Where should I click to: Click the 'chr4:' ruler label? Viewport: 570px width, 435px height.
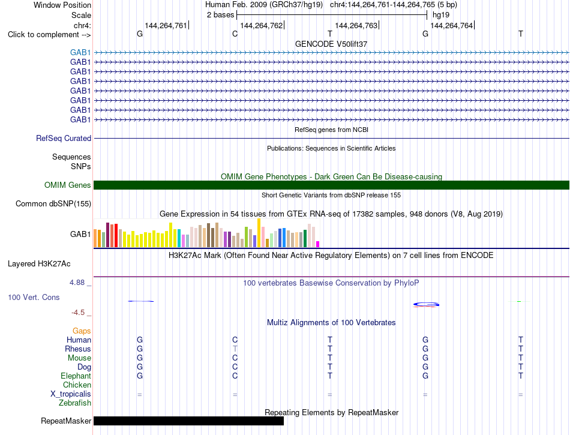click(x=82, y=25)
